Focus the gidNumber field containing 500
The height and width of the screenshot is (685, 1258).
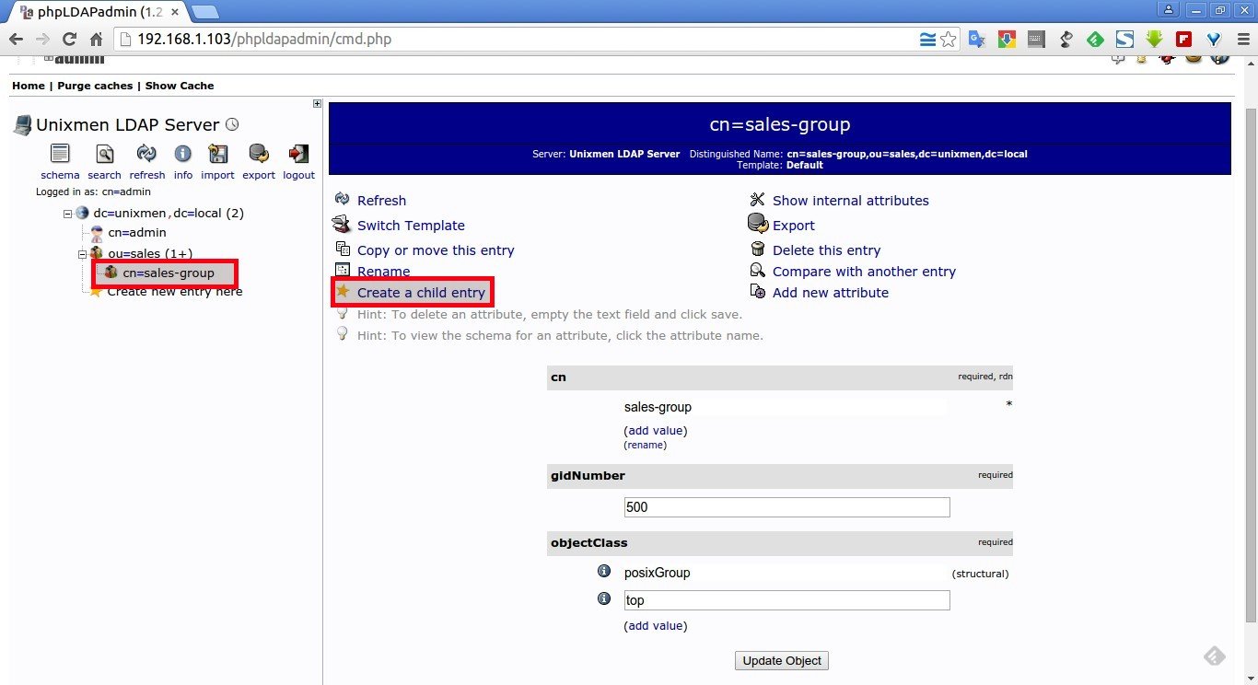[786, 507]
